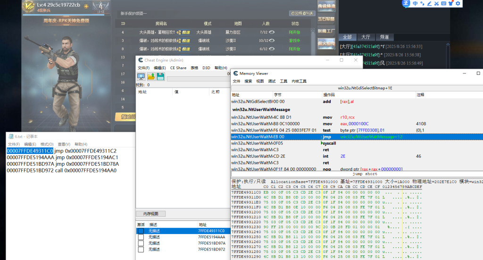Viewport: 483px width, 260px height.
Task: Click Notepad title file icon
Action: 11,136
